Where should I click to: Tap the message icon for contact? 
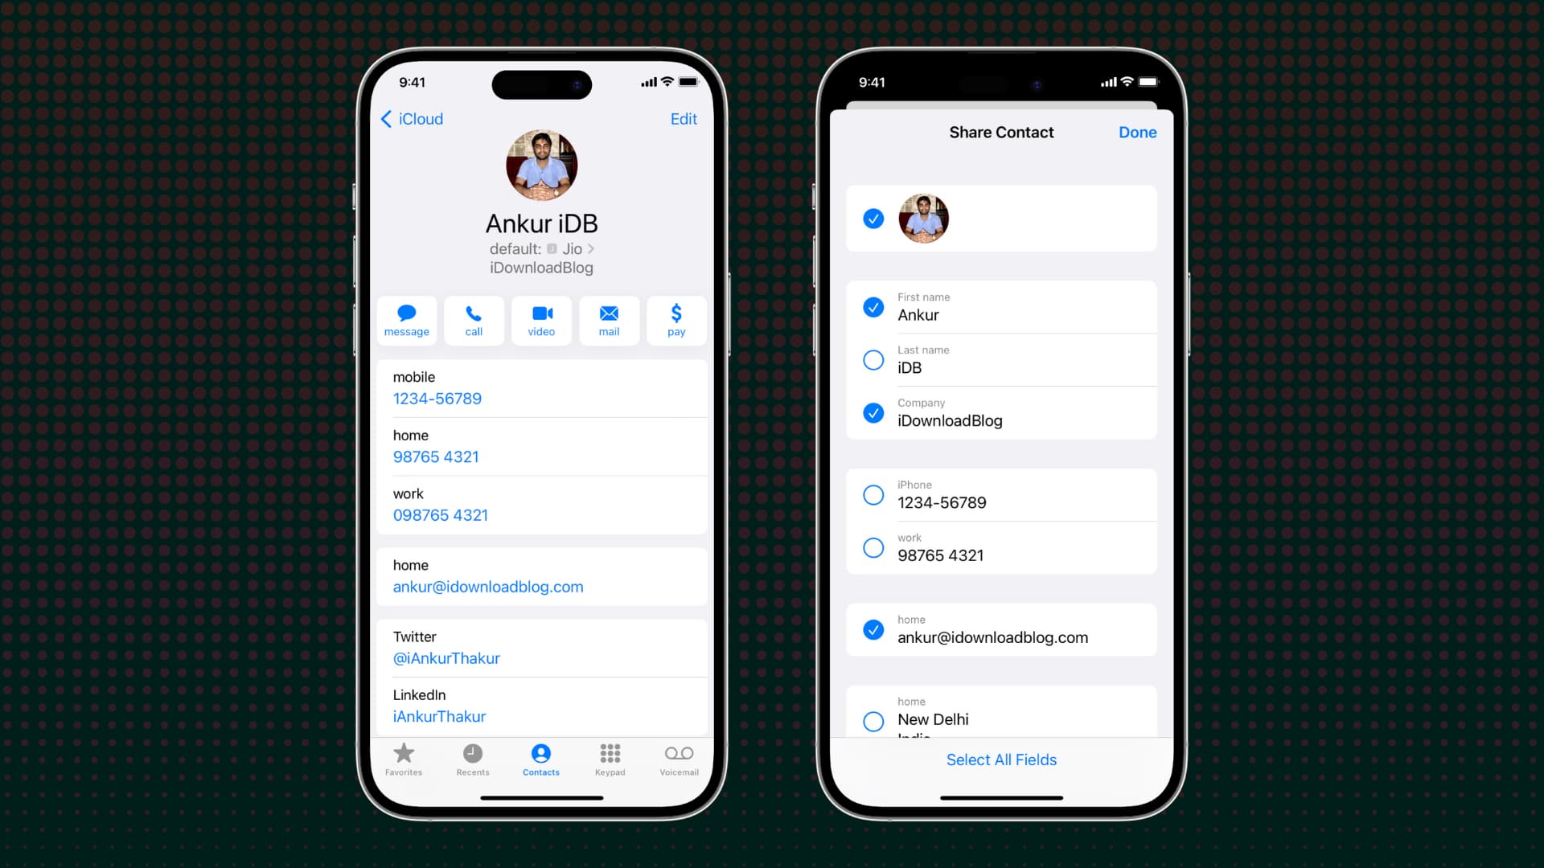[406, 319]
